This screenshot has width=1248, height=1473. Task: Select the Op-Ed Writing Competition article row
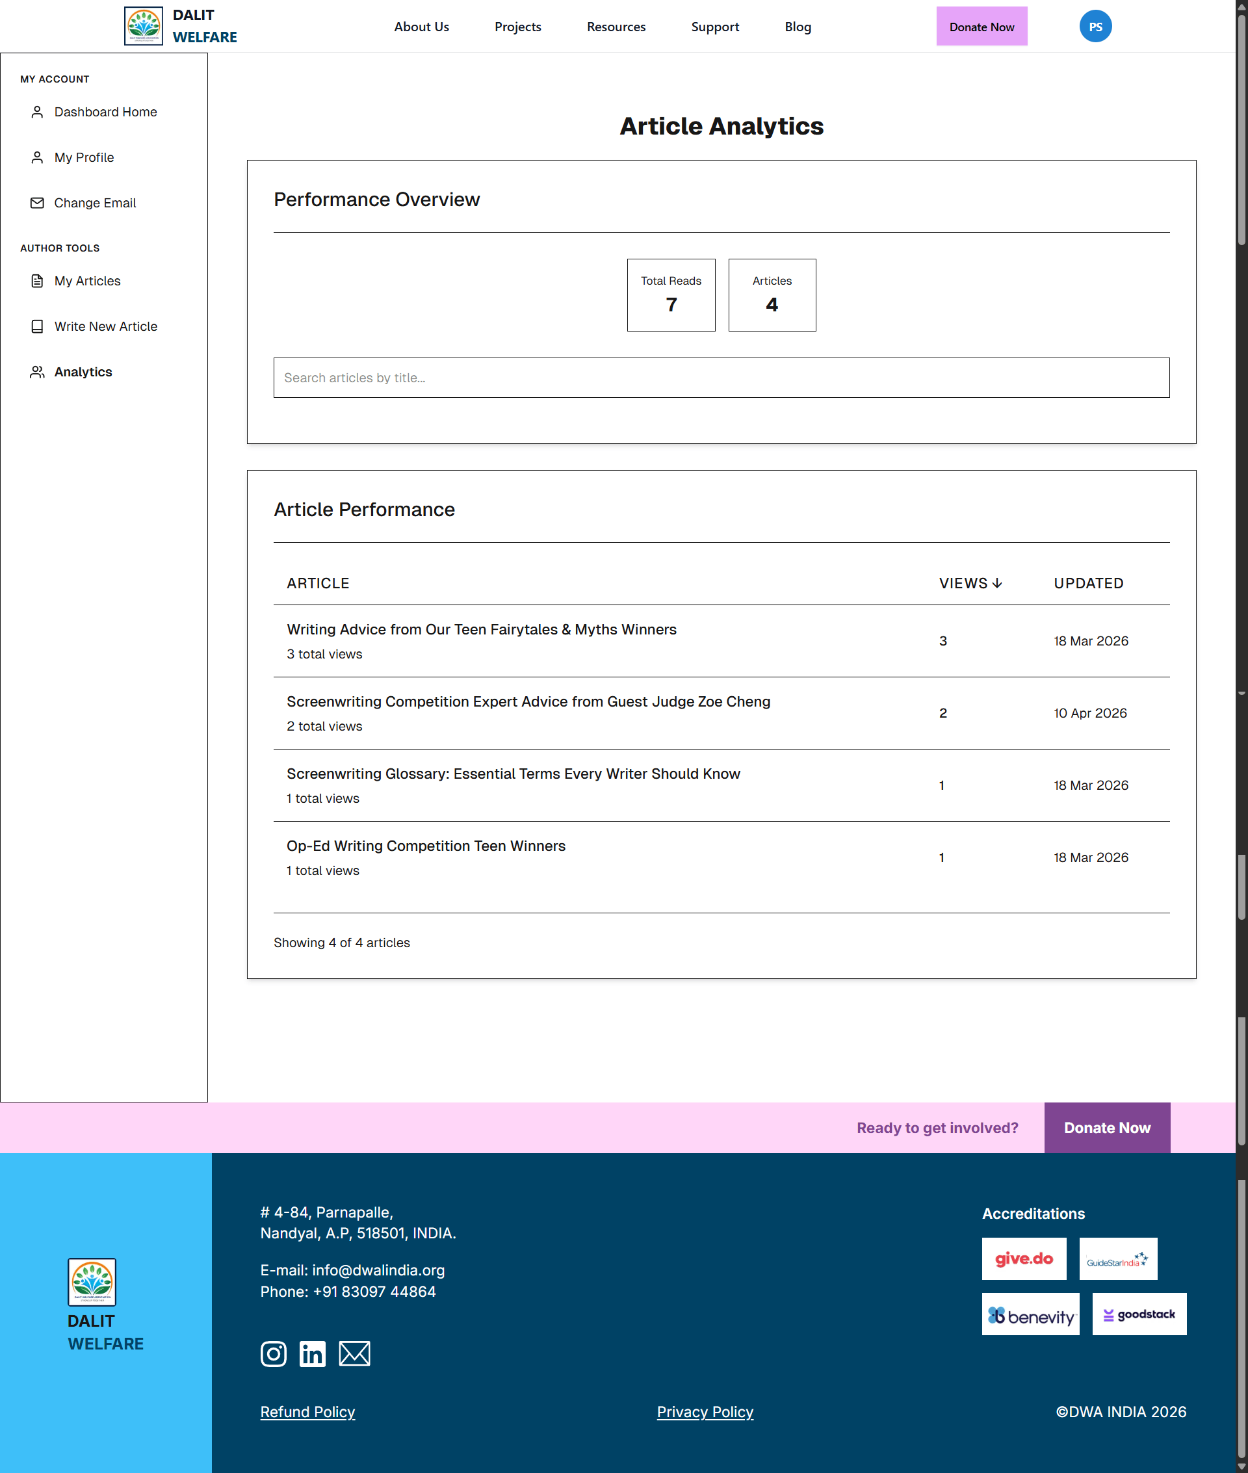coord(426,846)
